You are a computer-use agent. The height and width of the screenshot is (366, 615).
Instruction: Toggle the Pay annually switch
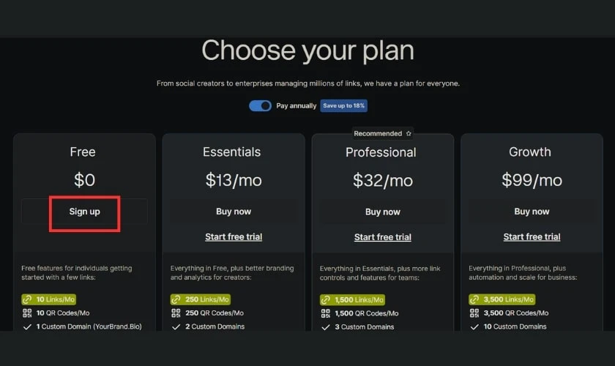click(260, 106)
